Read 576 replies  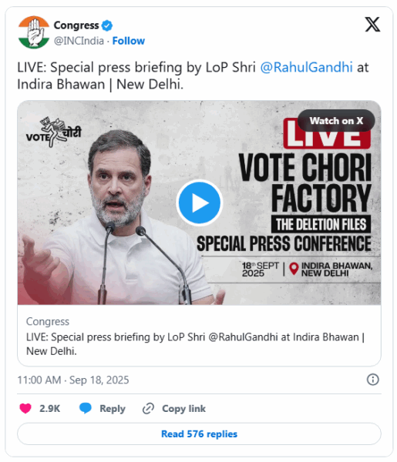click(199, 434)
